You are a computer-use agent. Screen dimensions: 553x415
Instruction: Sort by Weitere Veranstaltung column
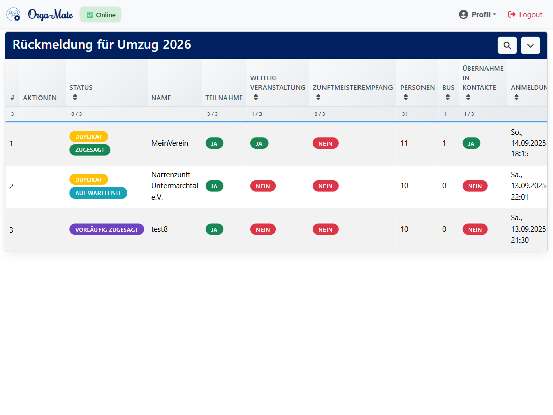click(255, 97)
